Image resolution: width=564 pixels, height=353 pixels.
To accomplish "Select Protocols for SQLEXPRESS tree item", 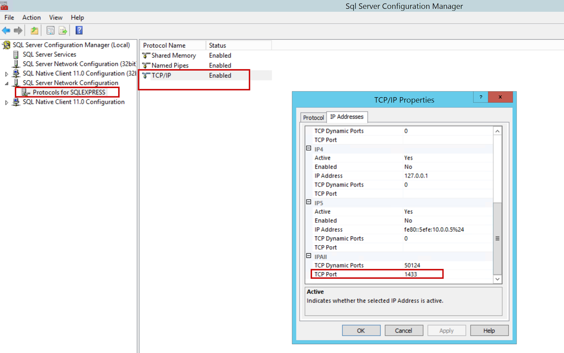I will pyautogui.click(x=69, y=92).
